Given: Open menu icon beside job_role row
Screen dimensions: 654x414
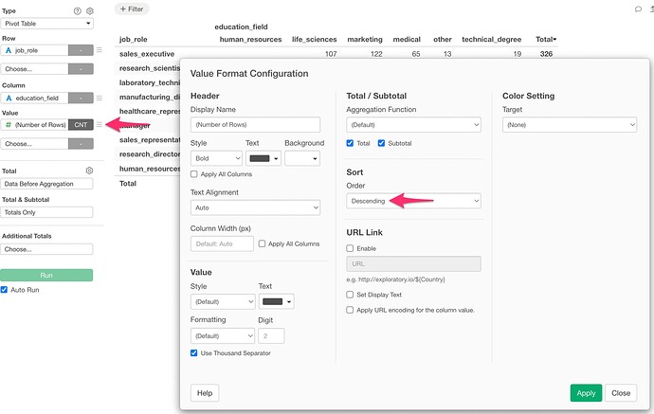Looking at the screenshot, I should point(100,49).
